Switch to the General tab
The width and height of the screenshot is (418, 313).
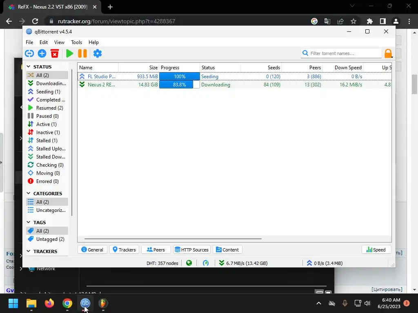click(92, 250)
